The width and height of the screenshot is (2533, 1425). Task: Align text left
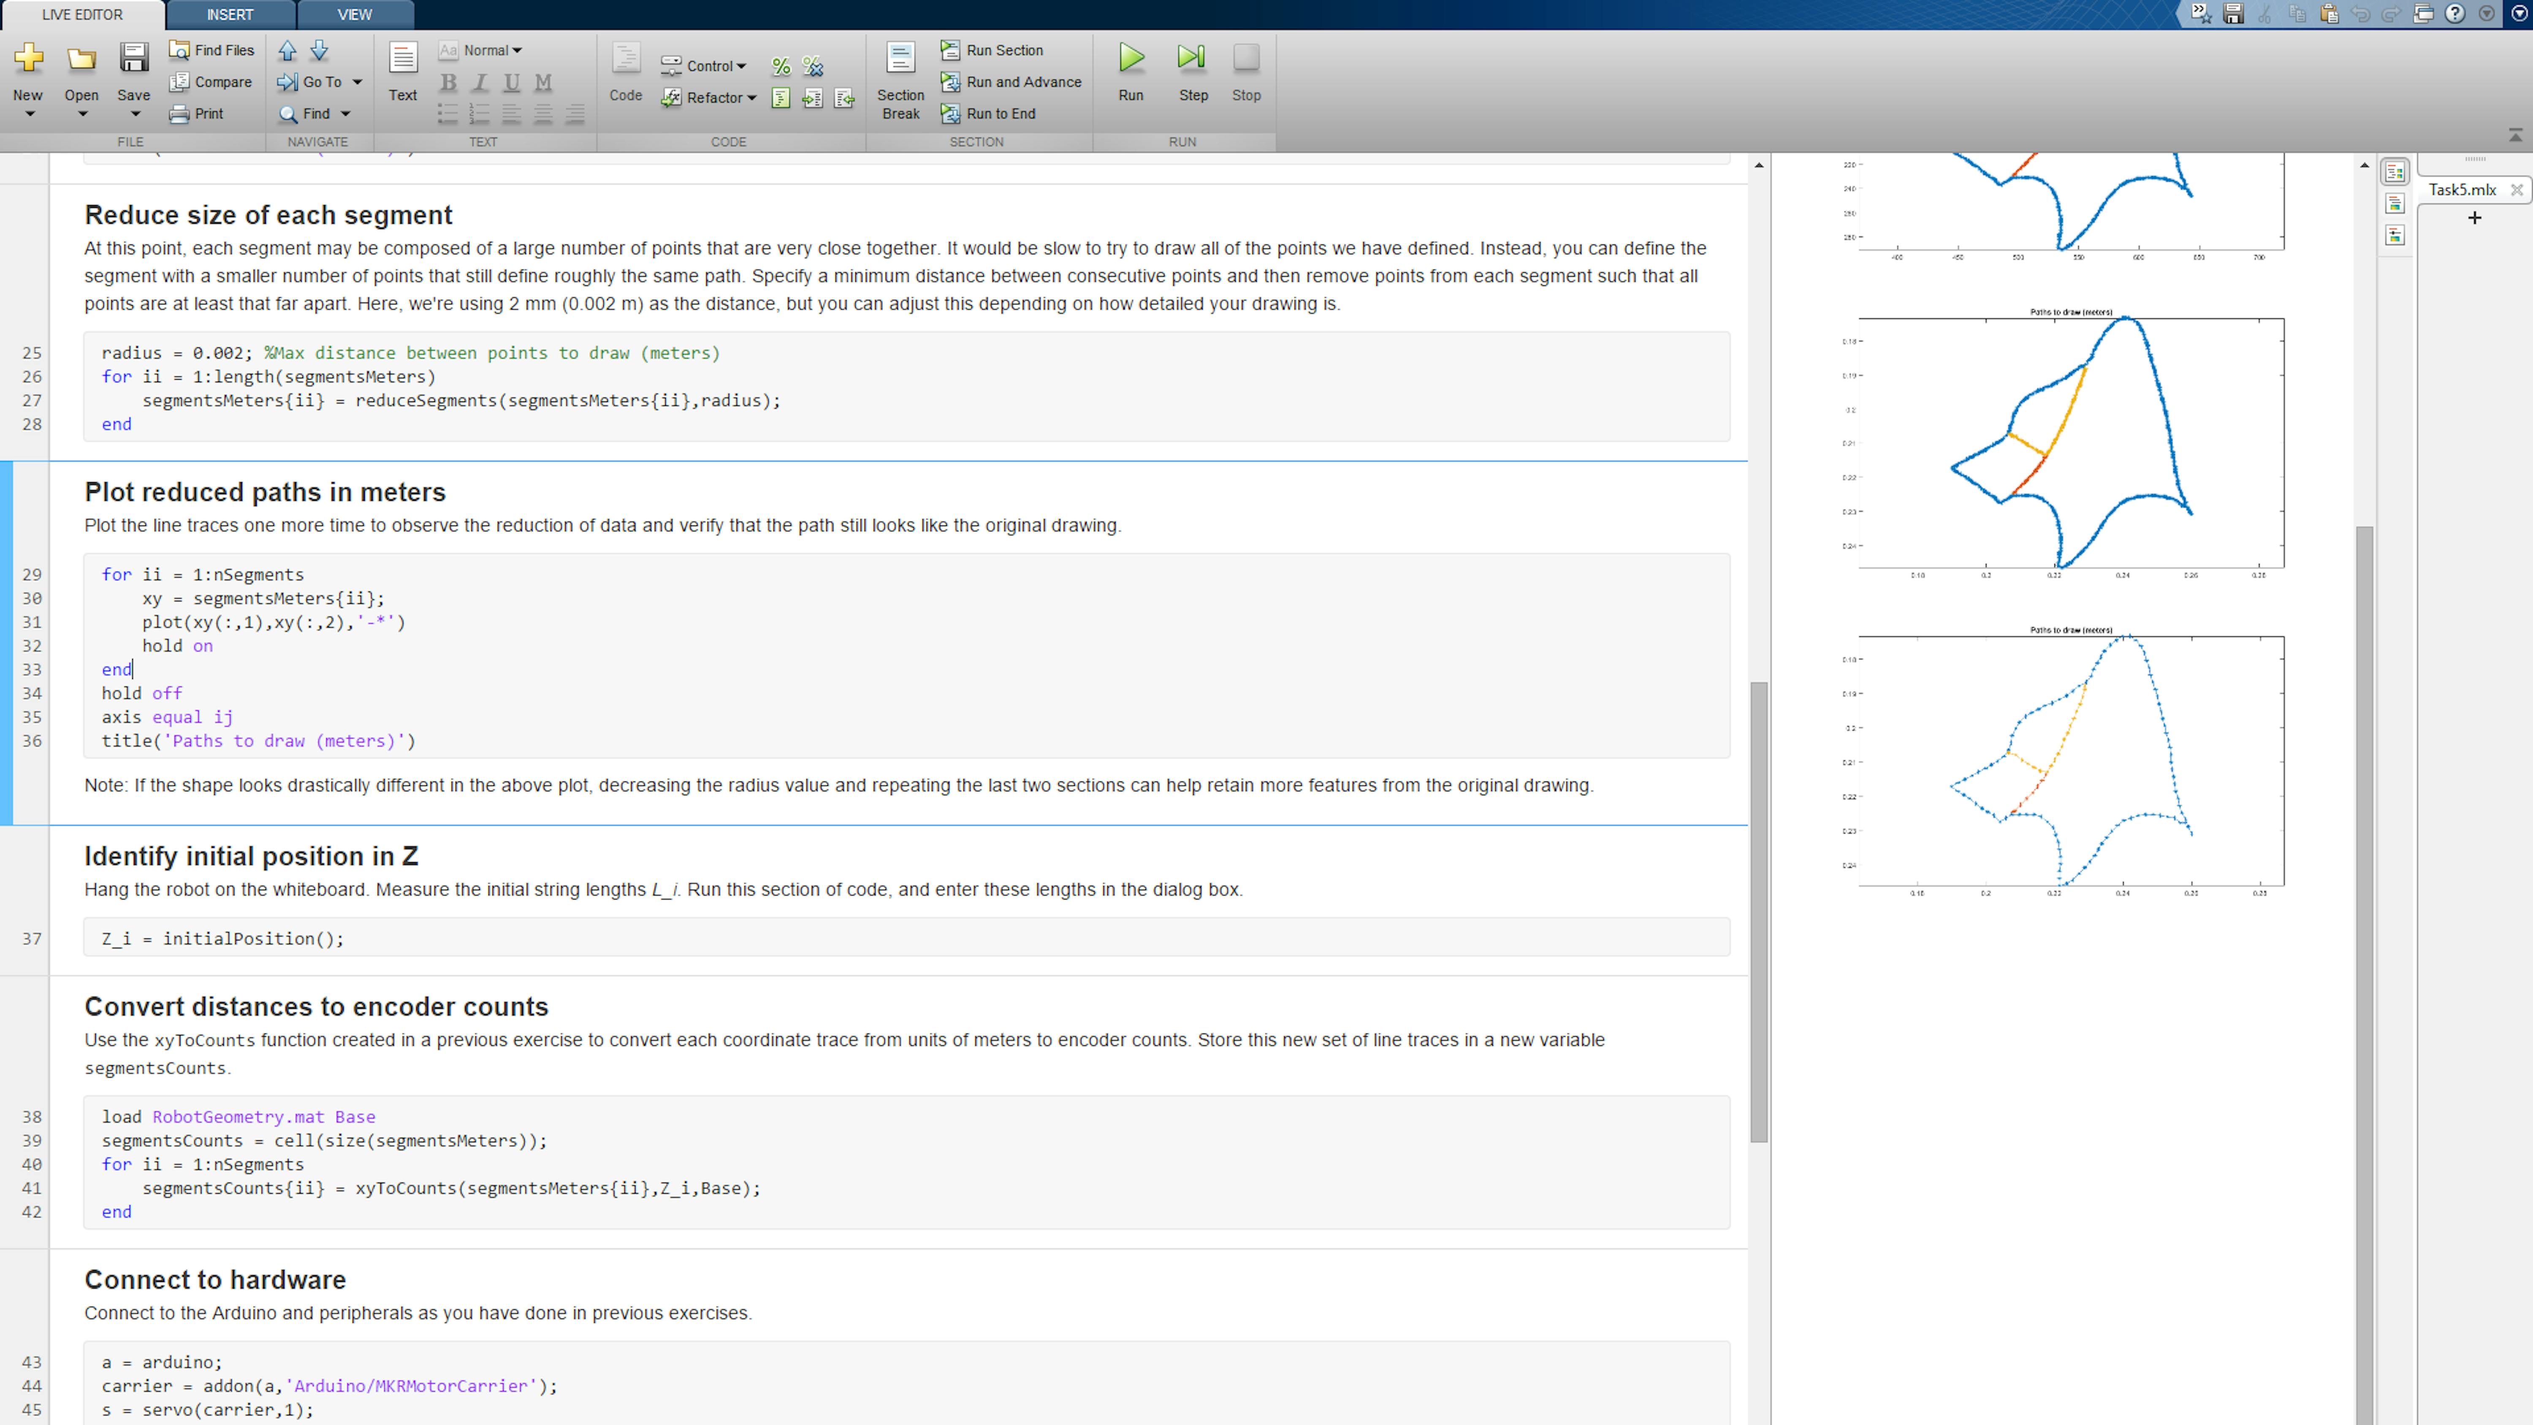[511, 114]
